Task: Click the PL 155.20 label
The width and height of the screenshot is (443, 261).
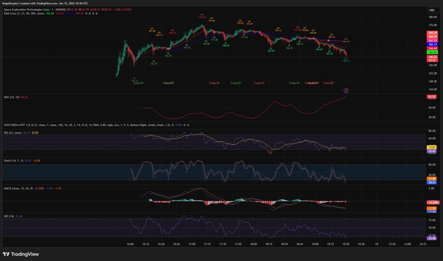Action: click(x=134, y=79)
